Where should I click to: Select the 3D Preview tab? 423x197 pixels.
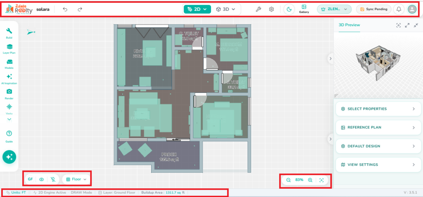pyautogui.click(x=349, y=25)
